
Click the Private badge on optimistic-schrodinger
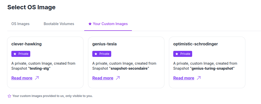tap(183, 54)
